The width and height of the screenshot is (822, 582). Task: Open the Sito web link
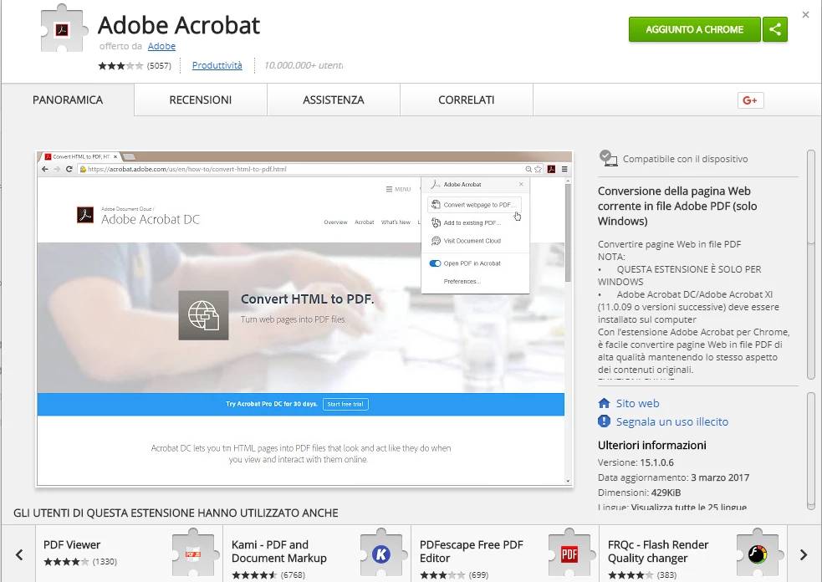tap(637, 403)
